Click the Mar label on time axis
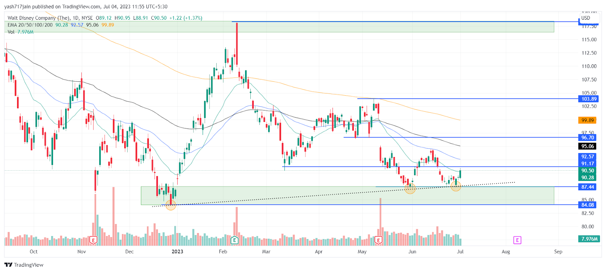The height and width of the screenshot is (272, 606). point(266,252)
